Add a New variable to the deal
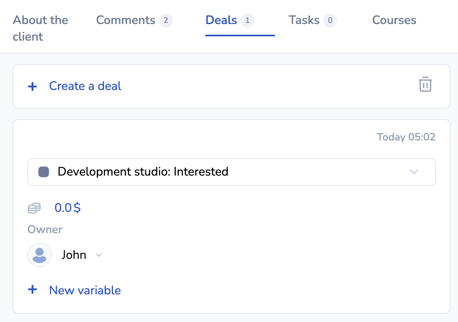This screenshot has height=322, width=458. [85, 290]
